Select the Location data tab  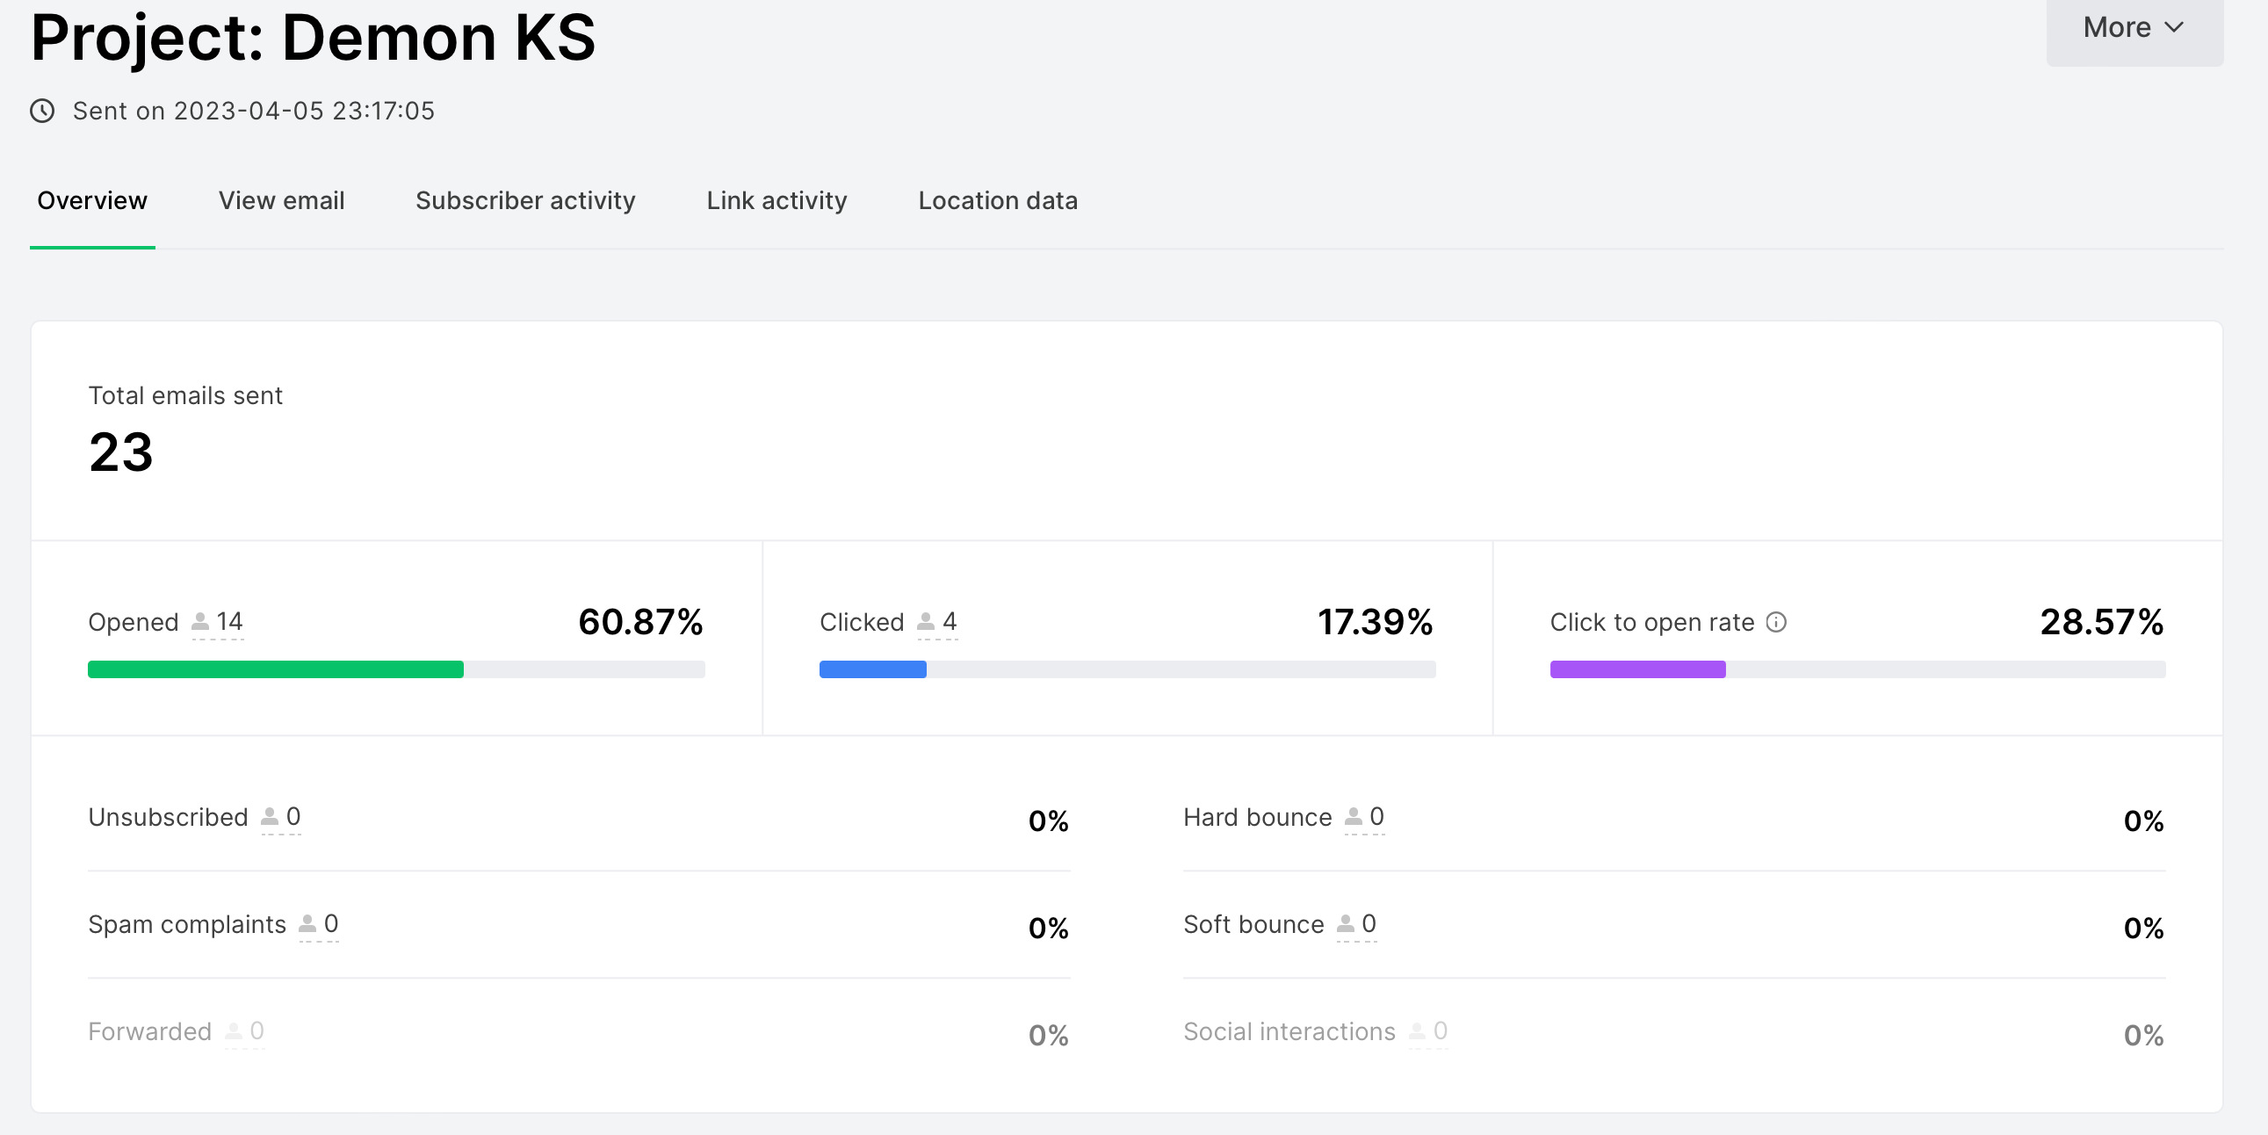point(997,201)
